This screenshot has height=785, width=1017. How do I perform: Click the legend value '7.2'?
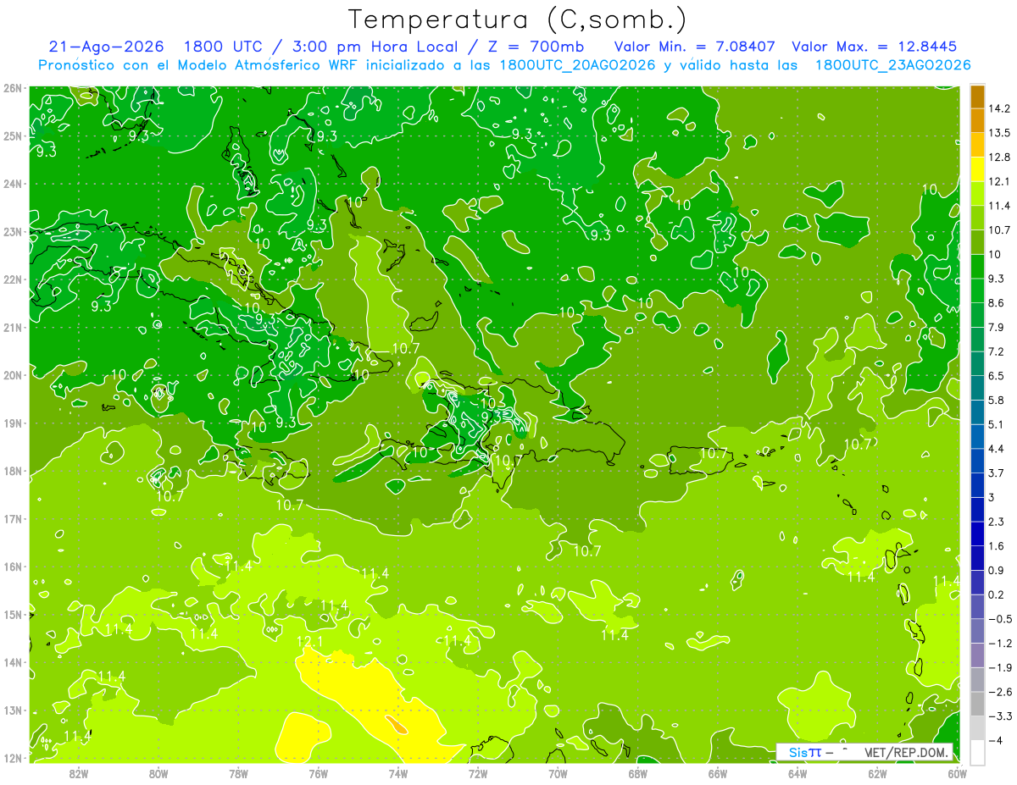click(997, 351)
